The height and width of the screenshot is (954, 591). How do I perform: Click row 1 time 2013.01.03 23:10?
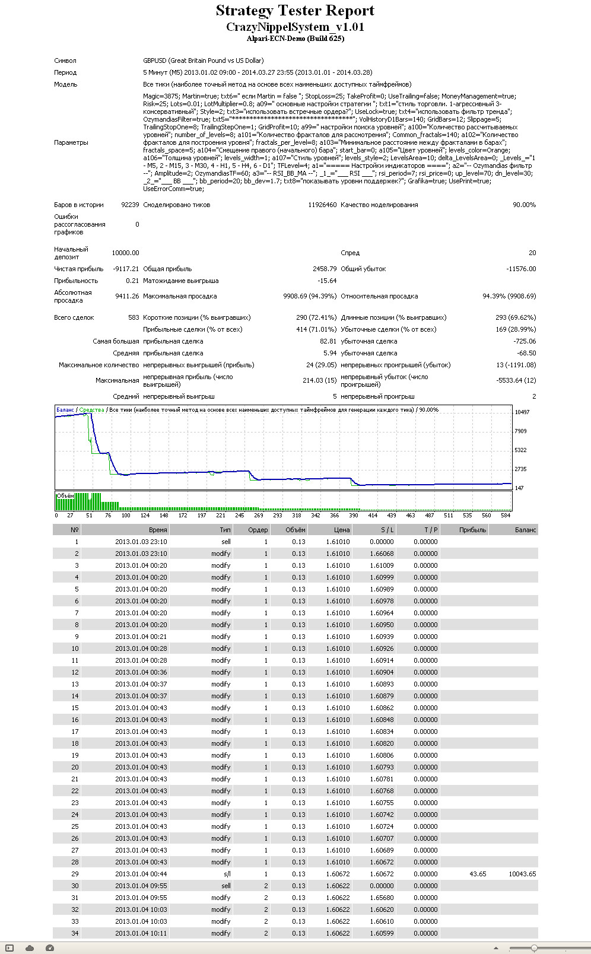(x=141, y=542)
